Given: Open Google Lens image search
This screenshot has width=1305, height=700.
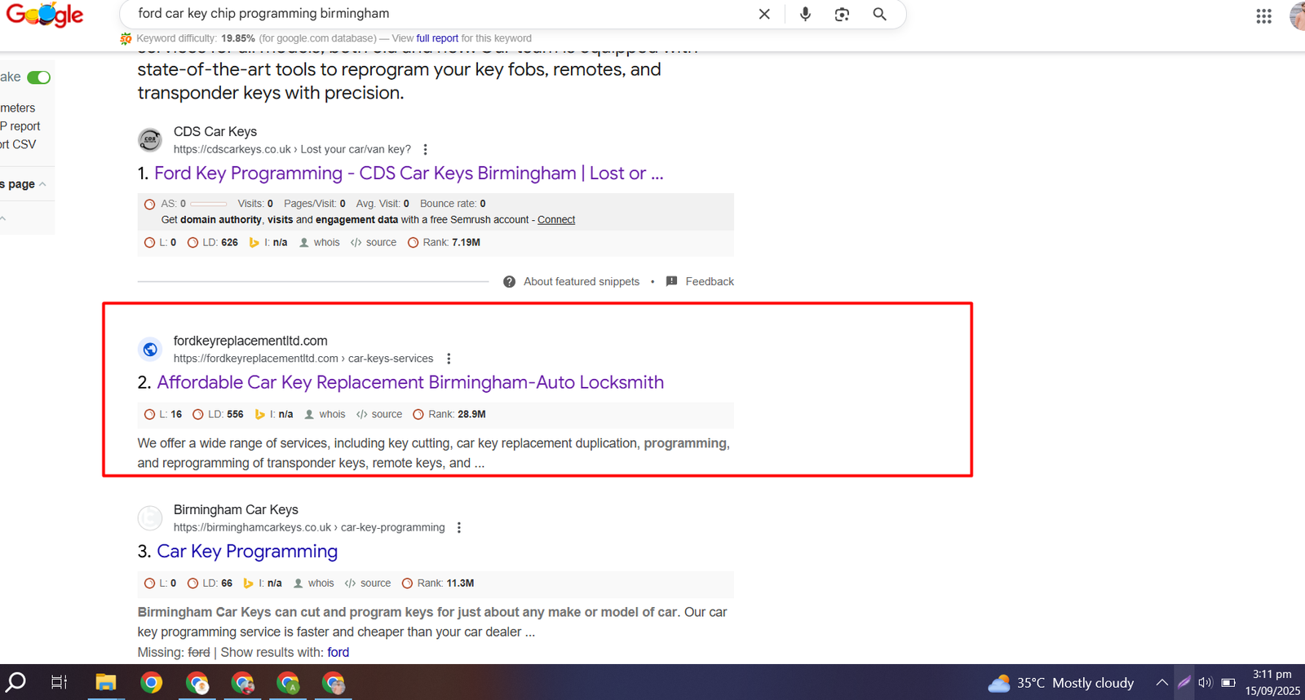Looking at the screenshot, I should [x=842, y=14].
